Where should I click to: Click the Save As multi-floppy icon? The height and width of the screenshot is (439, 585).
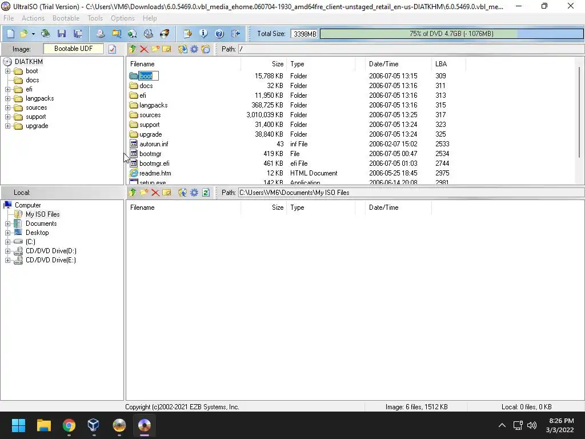[x=78, y=34]
